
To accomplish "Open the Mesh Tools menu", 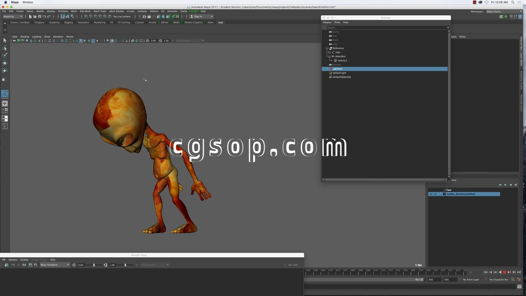I will coord(100,11).
